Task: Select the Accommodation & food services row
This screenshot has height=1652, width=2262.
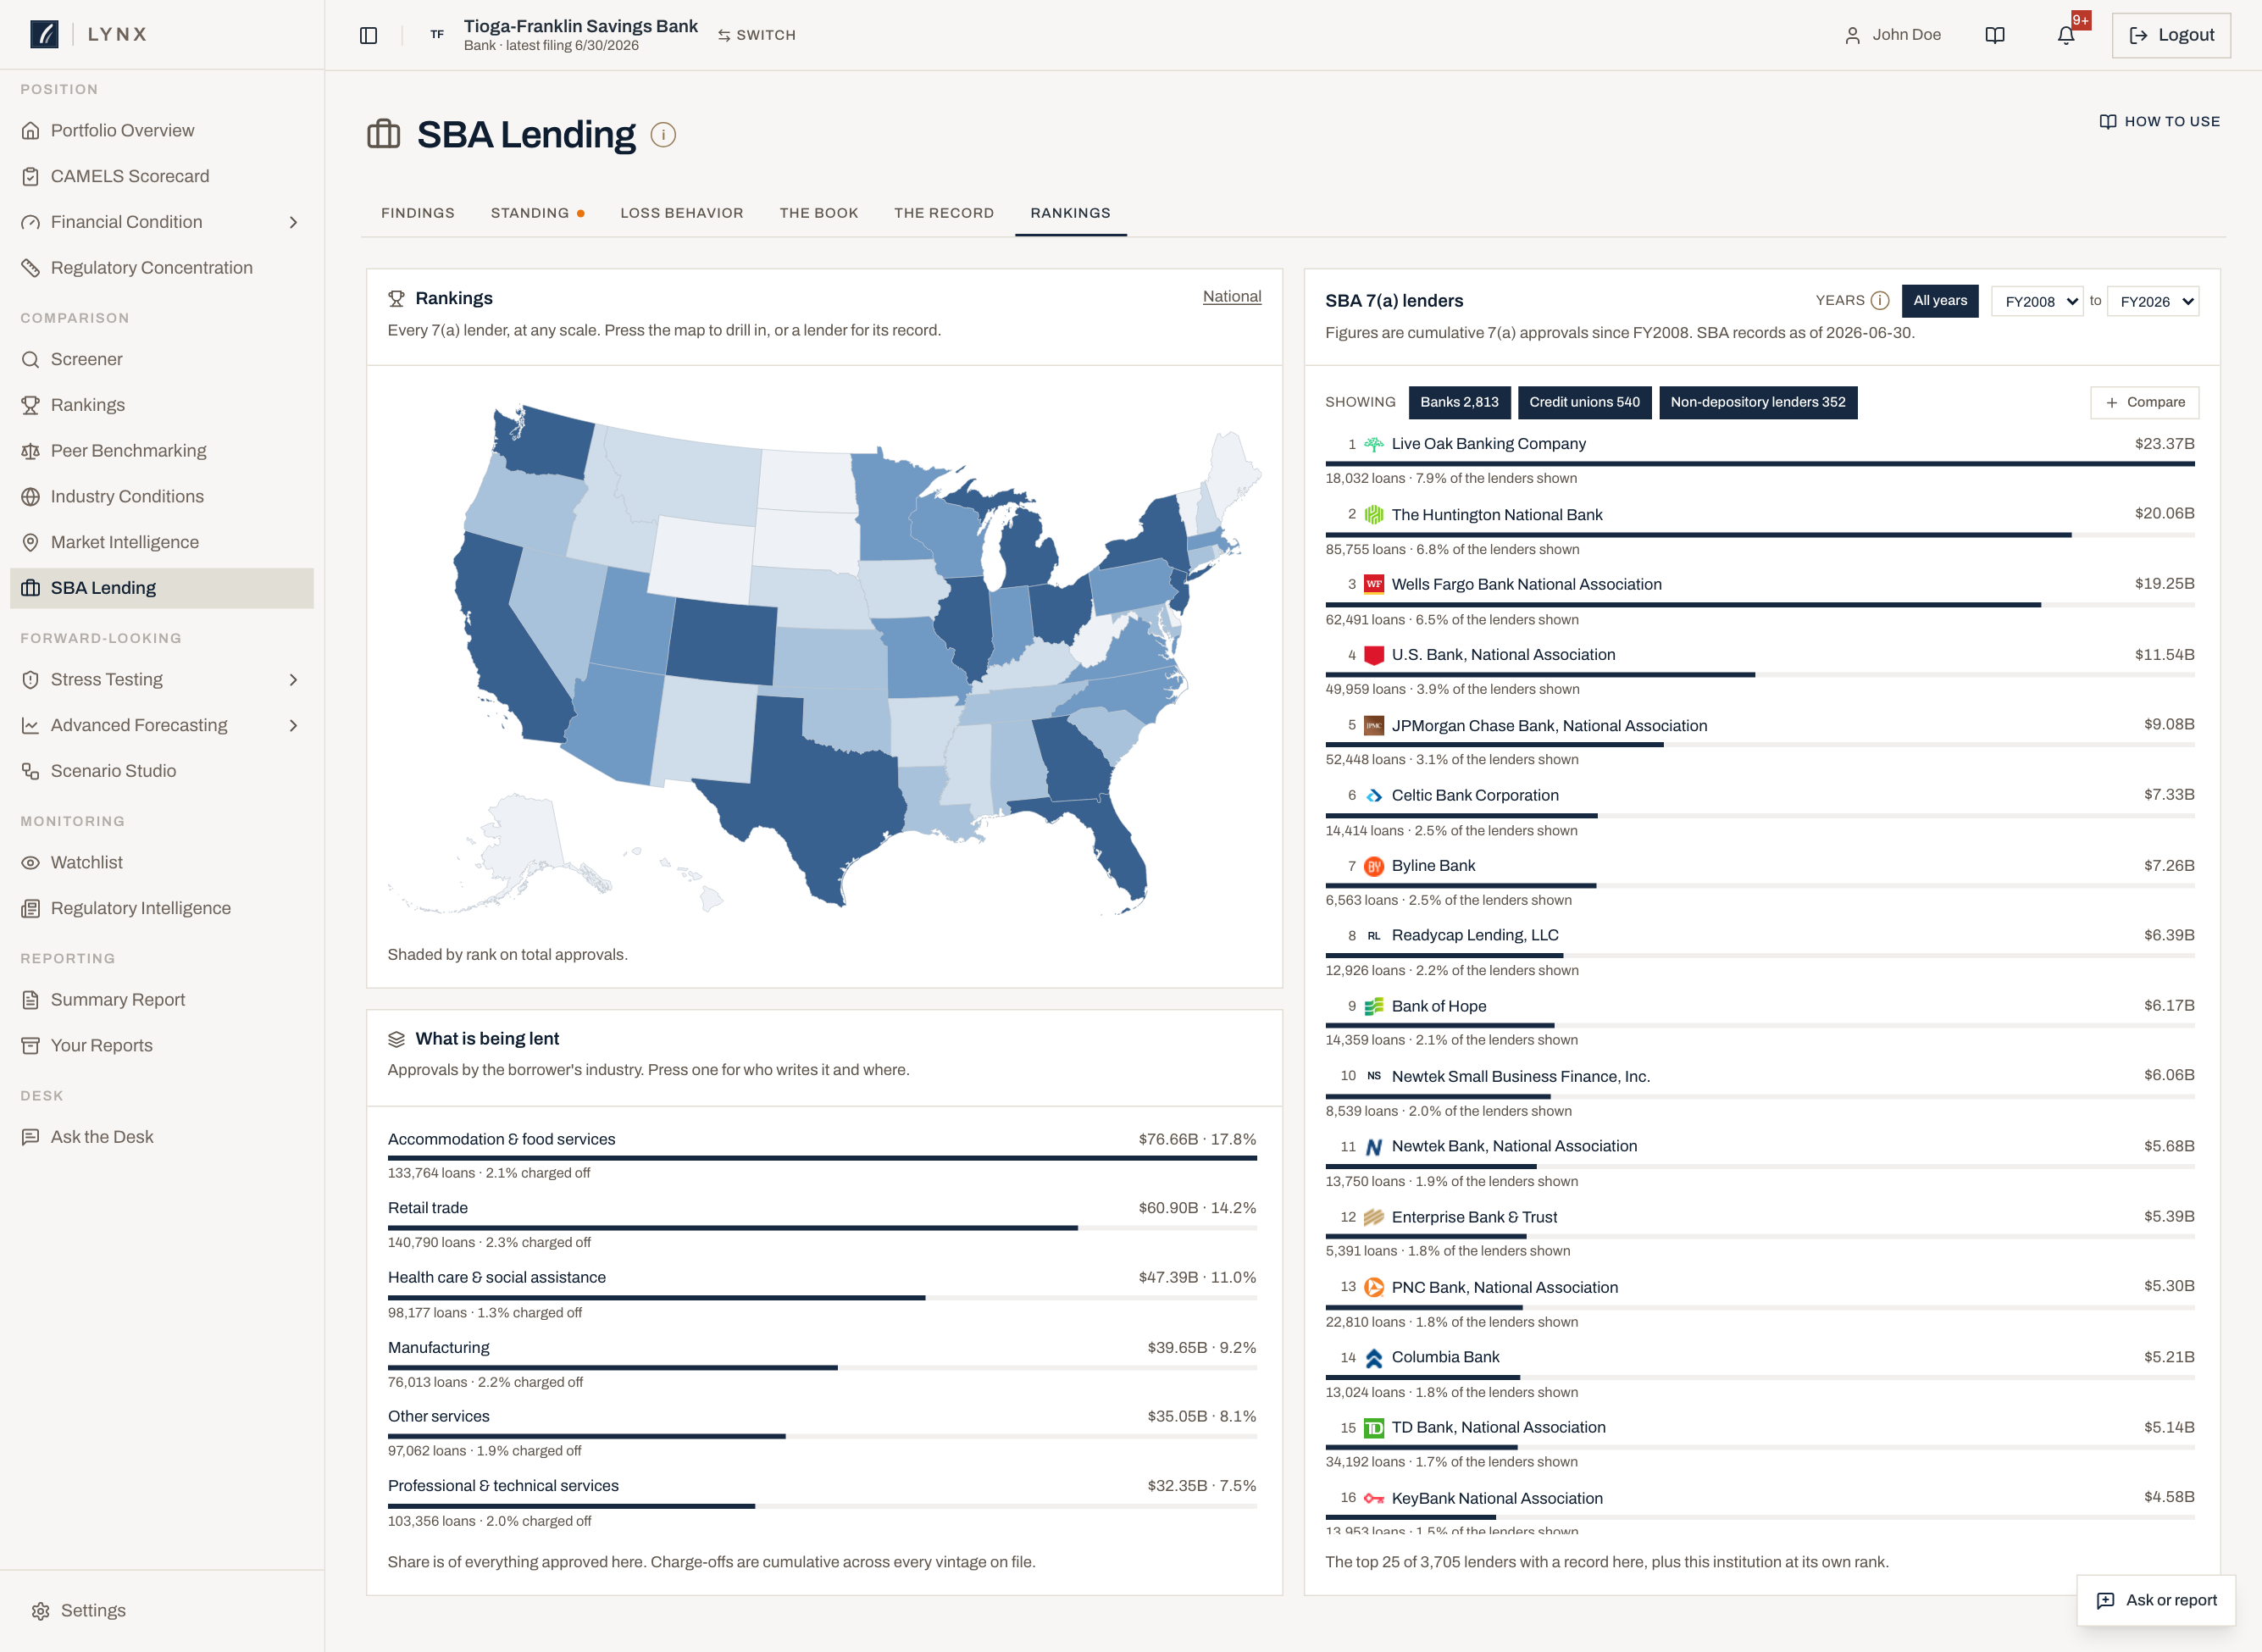Action: 822,1155
